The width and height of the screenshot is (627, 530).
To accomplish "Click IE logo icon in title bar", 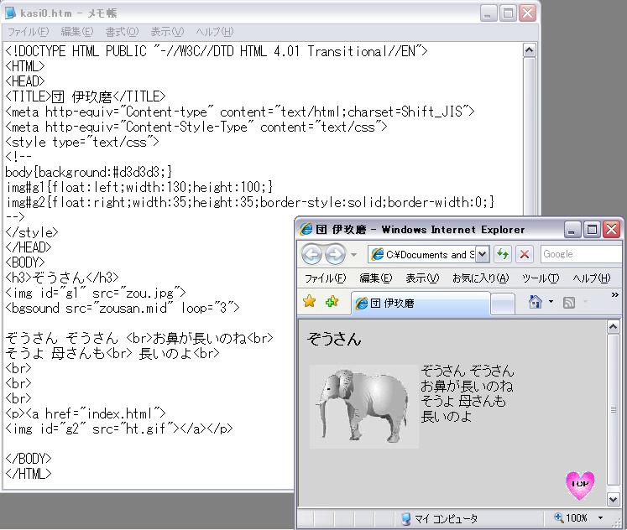I will point(306,229).
